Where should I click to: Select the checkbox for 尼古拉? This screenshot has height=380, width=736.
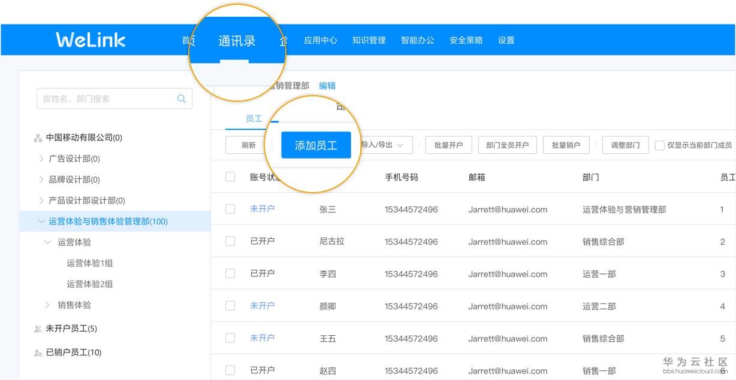point(230,241)
